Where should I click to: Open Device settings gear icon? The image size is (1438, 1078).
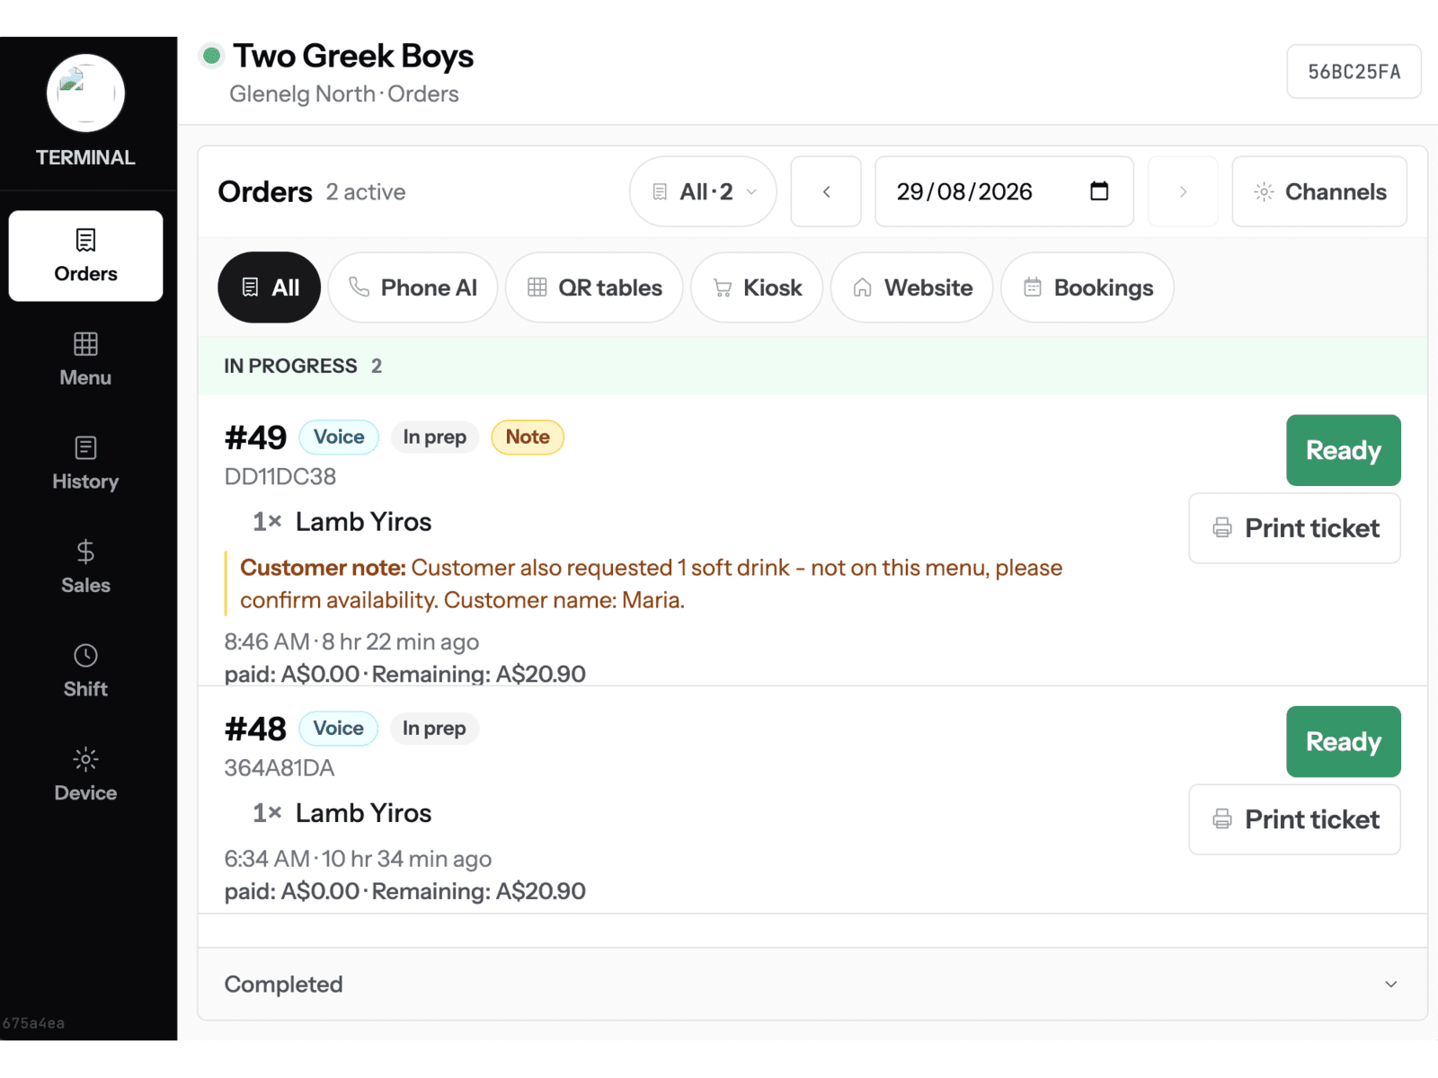coord(85,759)
